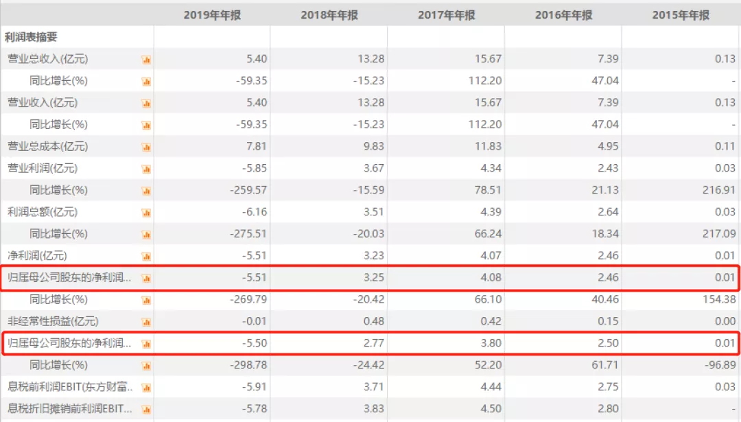Viewport: 741px width, 422px height.
Task: Click chart icon for 营业收入(亿元) row
Action: (145, 104)
